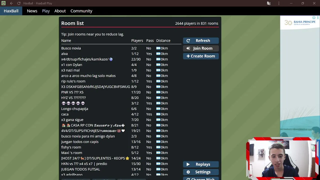Select the 'Longo chupapija' room
This screenshot has height=180, width=320.
[121, 109]
